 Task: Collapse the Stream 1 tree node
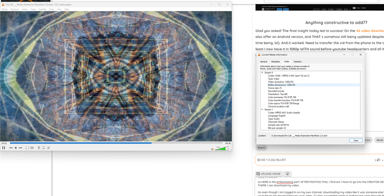[262, 109]
